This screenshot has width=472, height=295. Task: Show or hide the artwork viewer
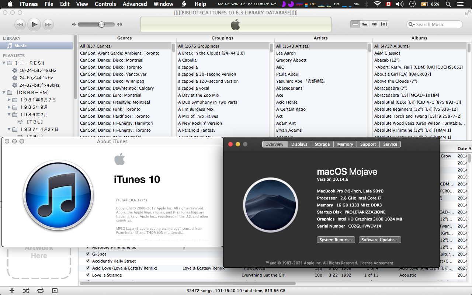click(x=55, y=291)
